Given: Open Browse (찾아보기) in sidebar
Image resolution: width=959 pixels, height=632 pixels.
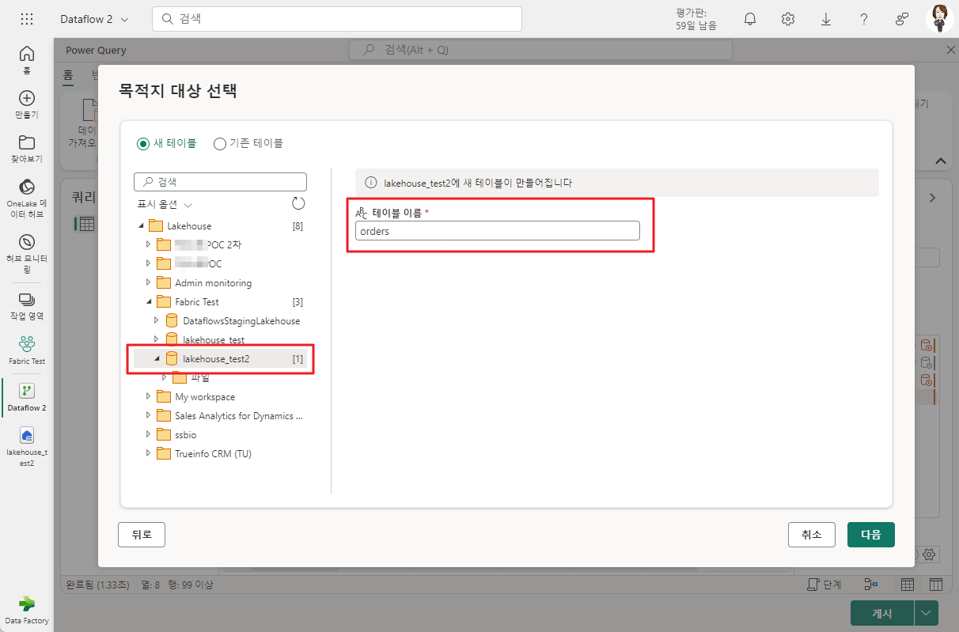Looking at the screenshot, I should tap(27, 149).
